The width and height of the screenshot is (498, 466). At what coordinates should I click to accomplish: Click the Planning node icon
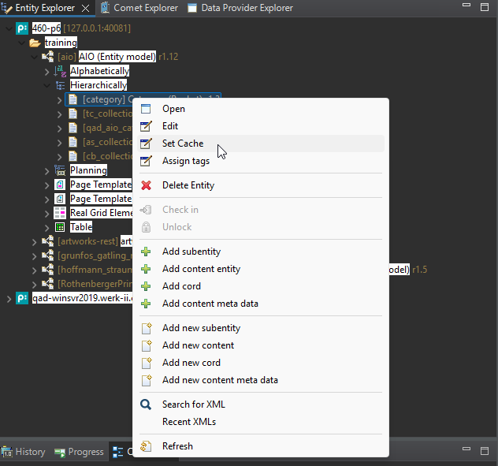tap(60, 170)
